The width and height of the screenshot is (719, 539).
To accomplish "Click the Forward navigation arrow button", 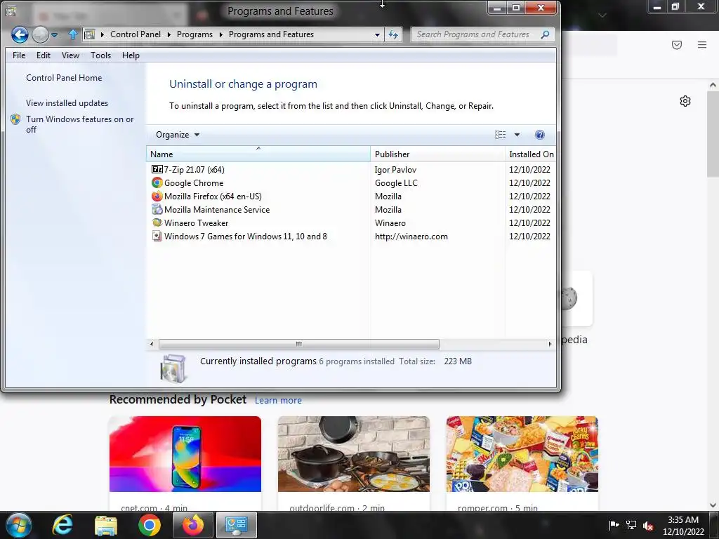I will [40, 34].
